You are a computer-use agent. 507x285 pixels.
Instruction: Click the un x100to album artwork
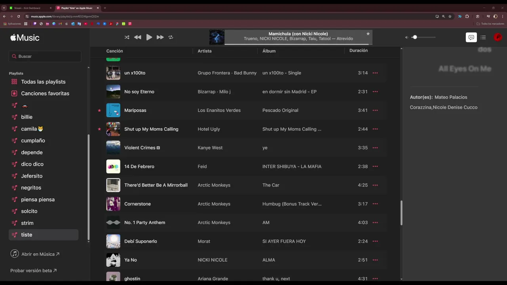point(113,73)
